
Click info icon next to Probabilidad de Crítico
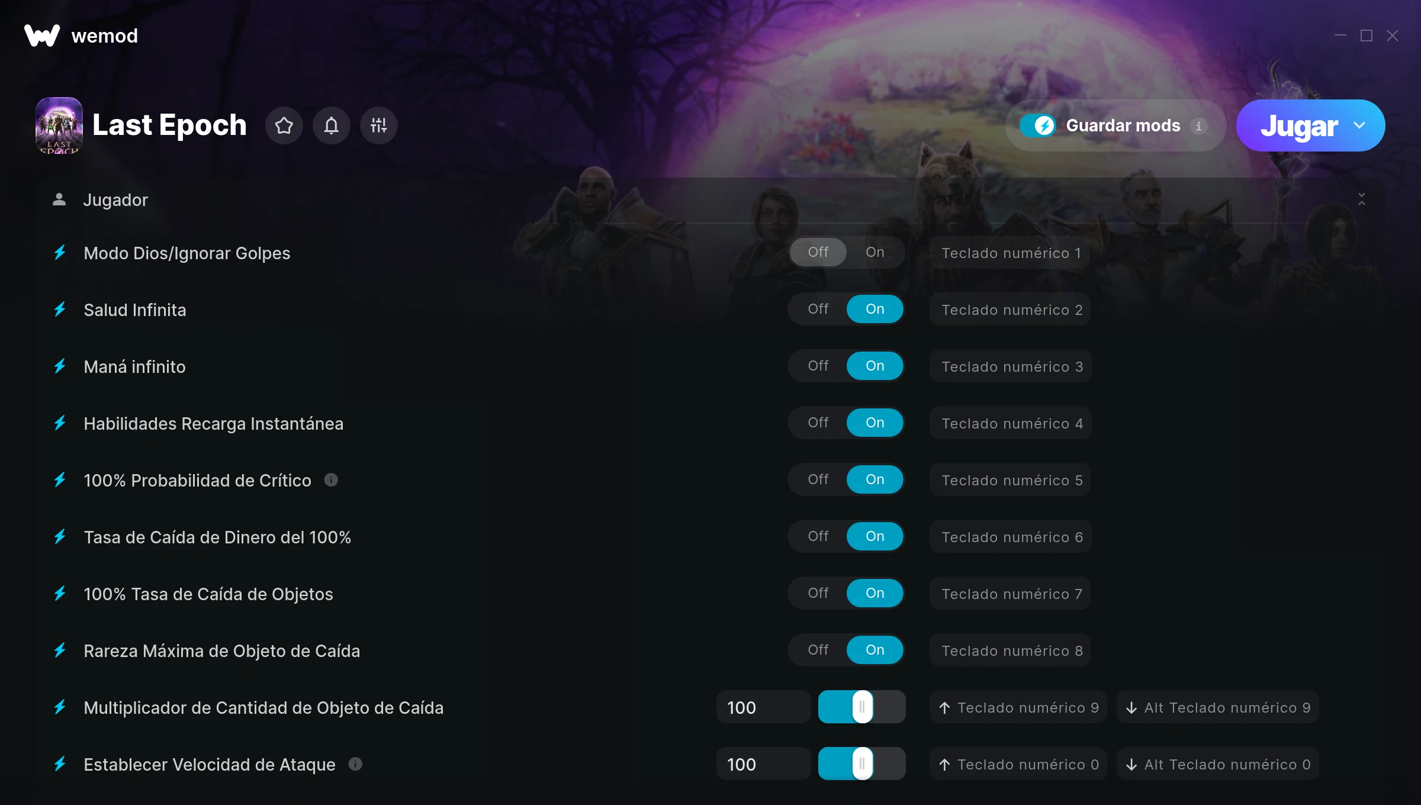tap(332, 480)
